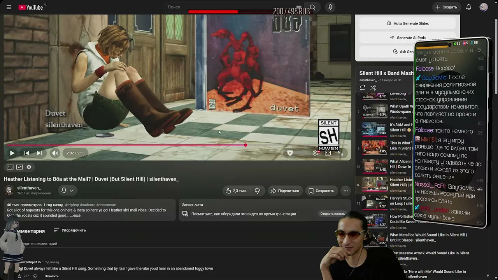Open playlist video thumbnail with 4:45 duration

[x=374, y=166]
